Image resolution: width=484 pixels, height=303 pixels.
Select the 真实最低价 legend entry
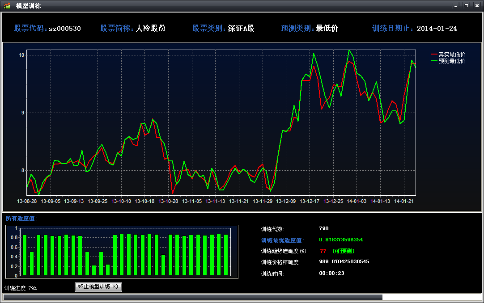point(448,54)
